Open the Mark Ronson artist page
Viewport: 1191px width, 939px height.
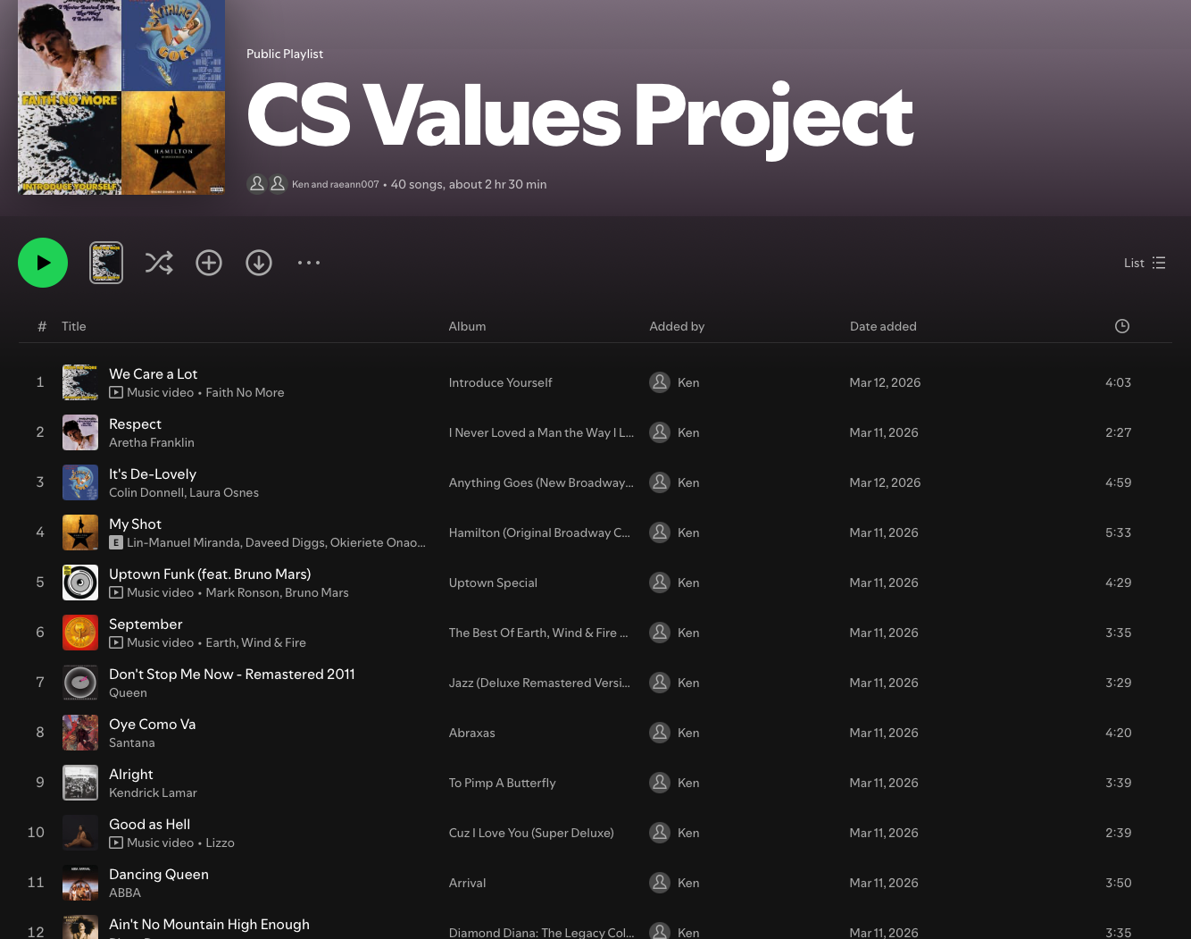click(241, 592)
